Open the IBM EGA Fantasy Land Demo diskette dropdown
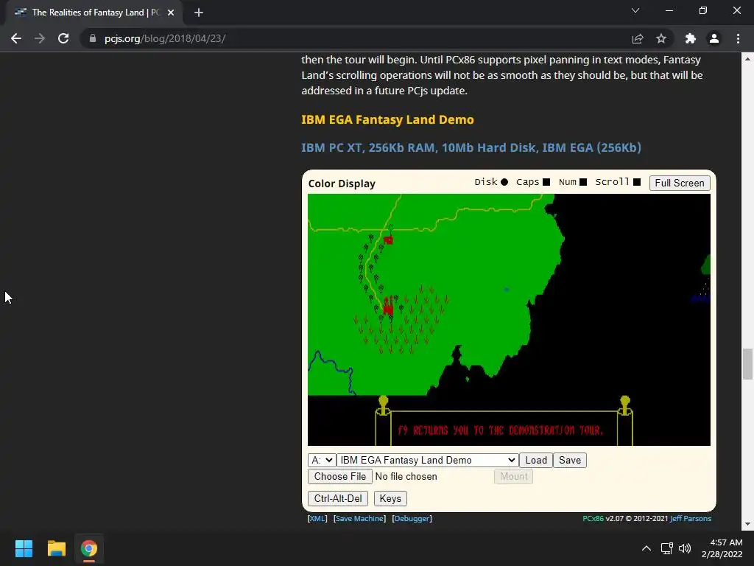This screenshot has width=754, height=566. coord(428,460)
